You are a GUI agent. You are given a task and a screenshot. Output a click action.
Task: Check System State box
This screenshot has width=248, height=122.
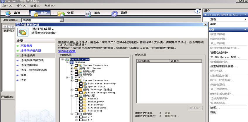[81, 87]
